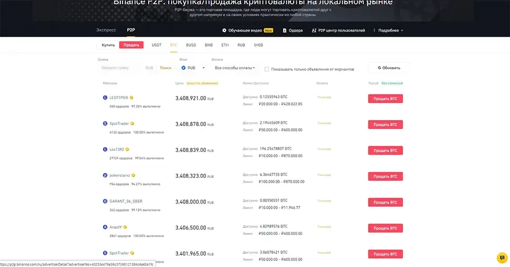Select the BNB asset tab
Image resolution: width=510 pixels, height=267 pixels.
pos(209,45)
